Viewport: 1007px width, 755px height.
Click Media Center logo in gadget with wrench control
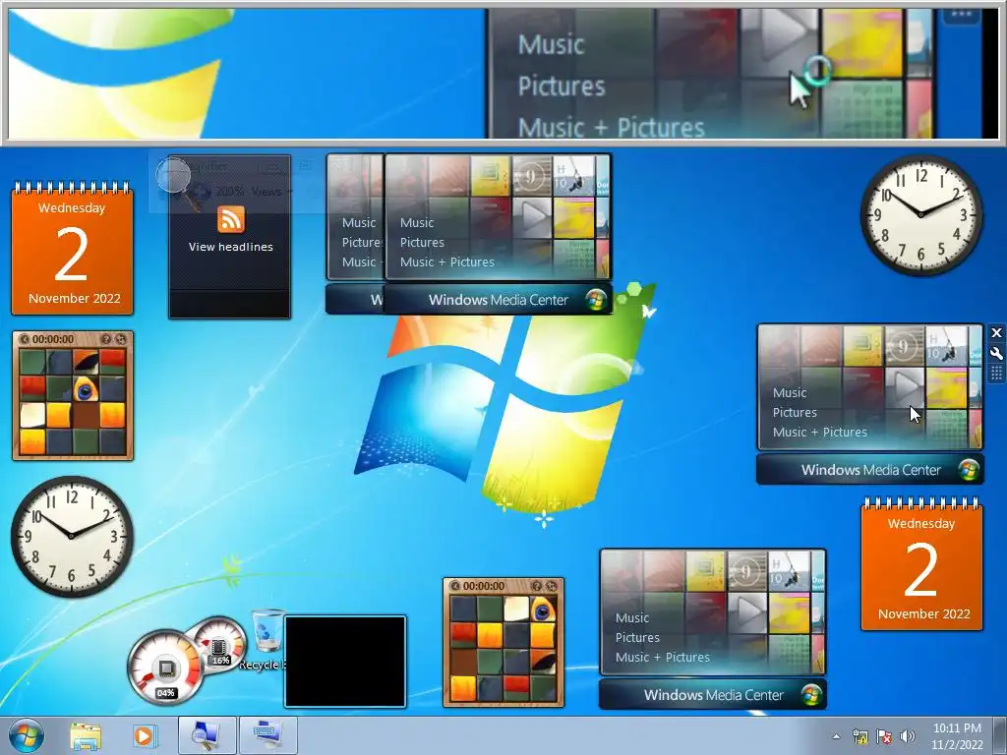coord(969,470)
